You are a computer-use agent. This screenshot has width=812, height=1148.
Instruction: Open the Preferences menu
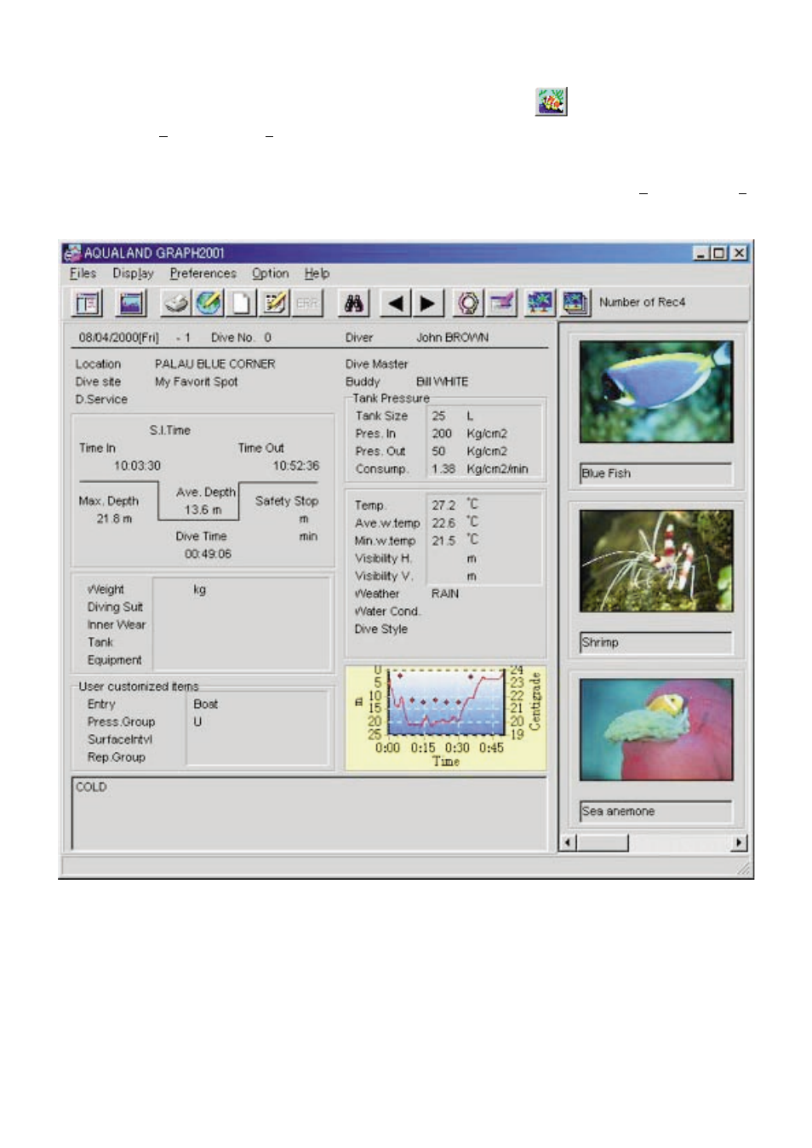click(203, 273)
